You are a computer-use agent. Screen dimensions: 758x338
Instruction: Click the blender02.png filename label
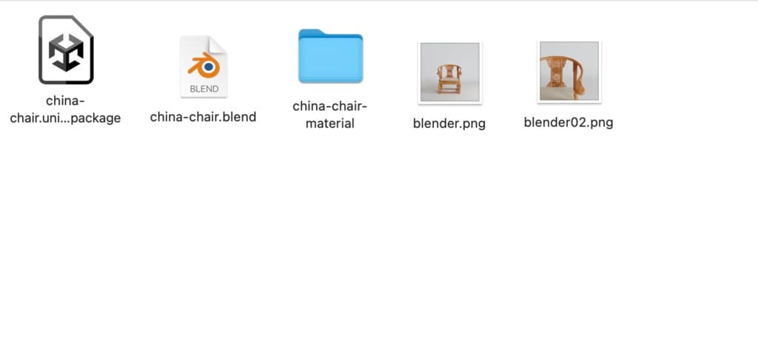[x=568, y=122]
